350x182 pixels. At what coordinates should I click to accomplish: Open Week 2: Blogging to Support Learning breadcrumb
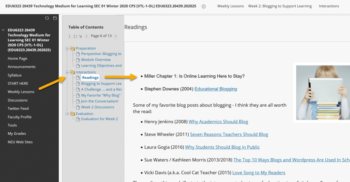click(280, 6)
